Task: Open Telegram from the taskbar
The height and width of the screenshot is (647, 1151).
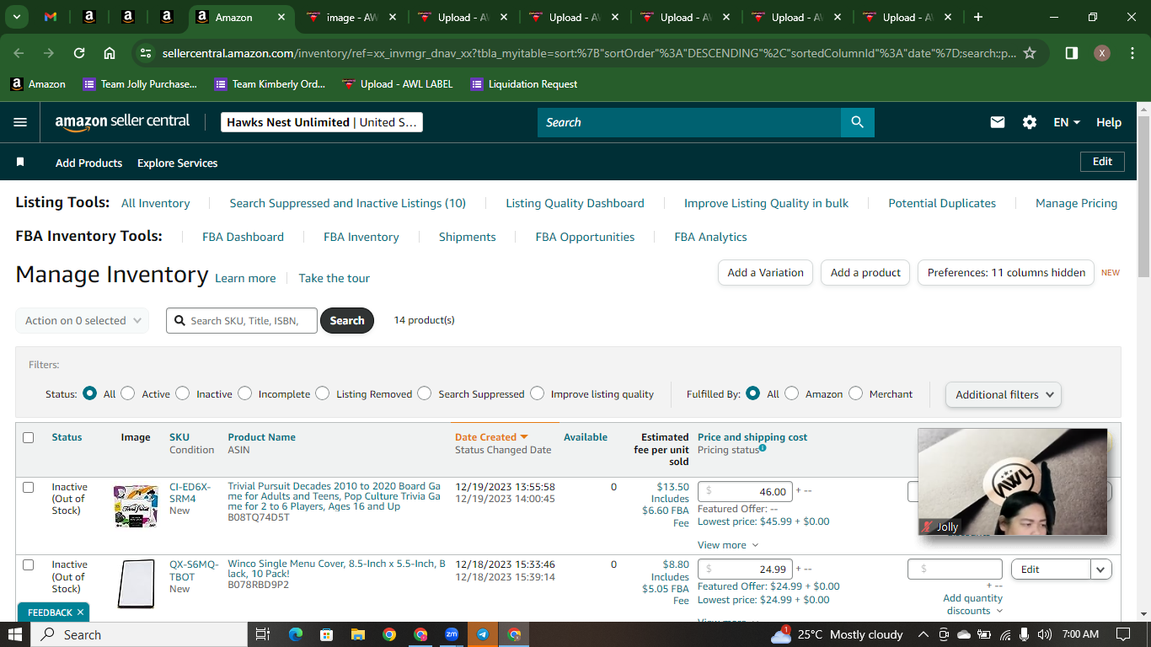Action: coord(483,634)
